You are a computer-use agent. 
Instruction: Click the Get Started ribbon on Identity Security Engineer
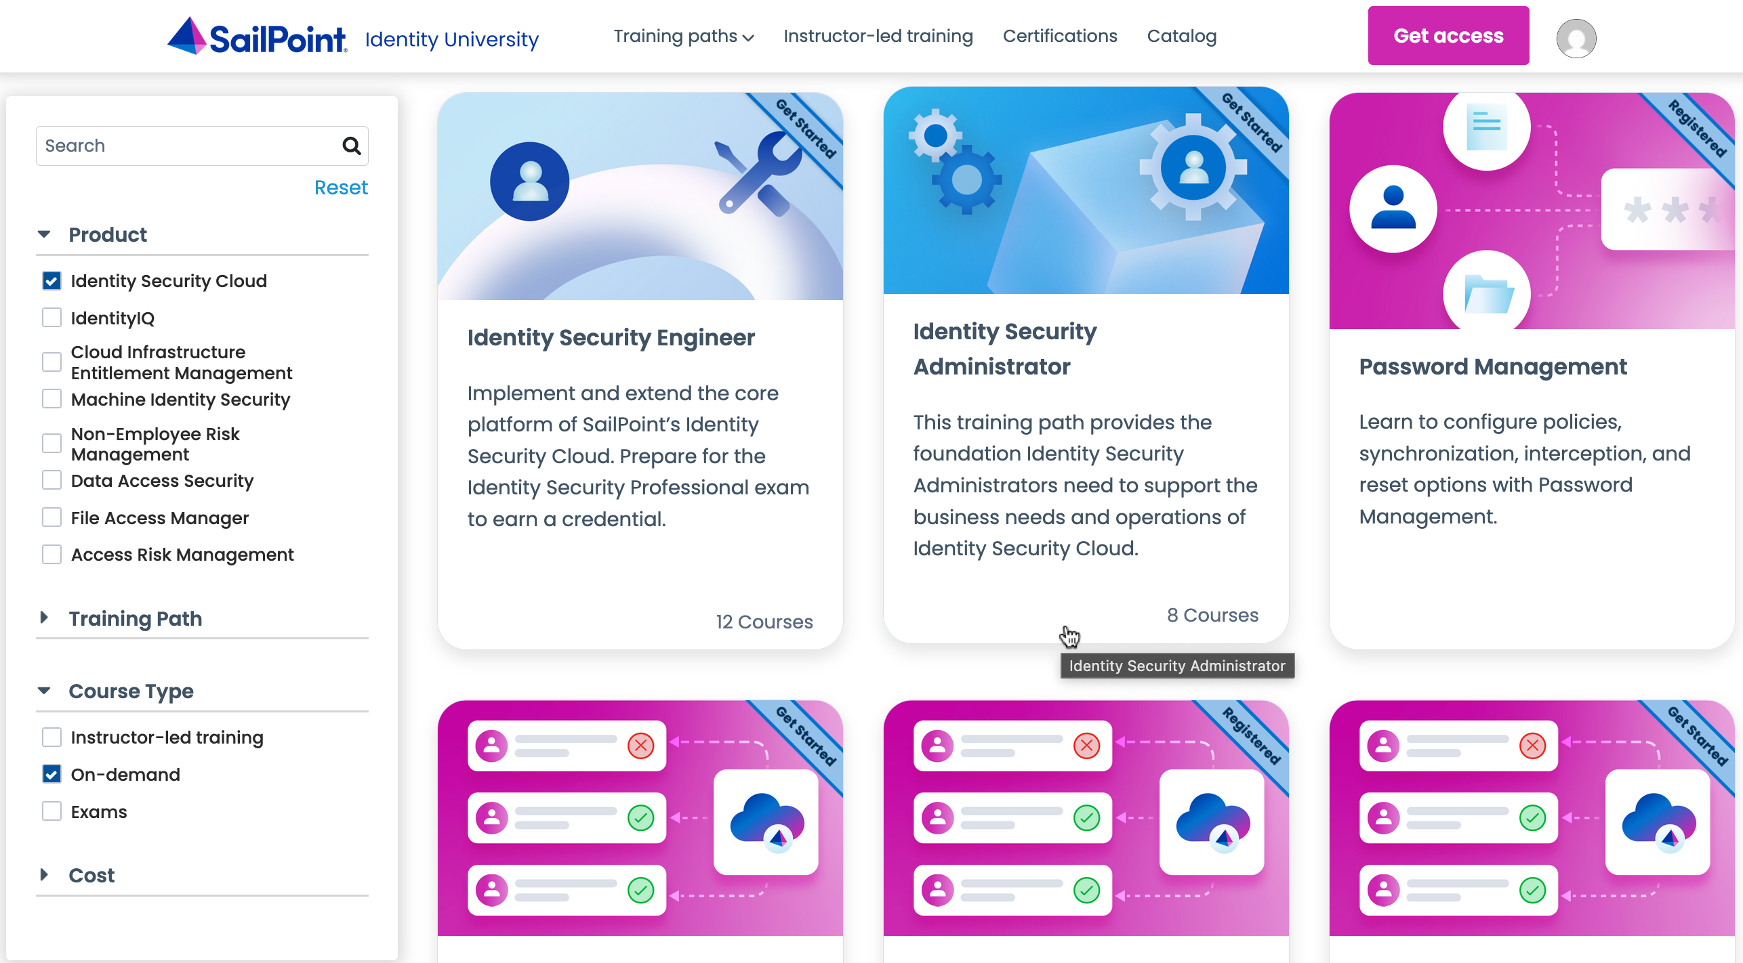pyautogui.click(x=806, y=129)
